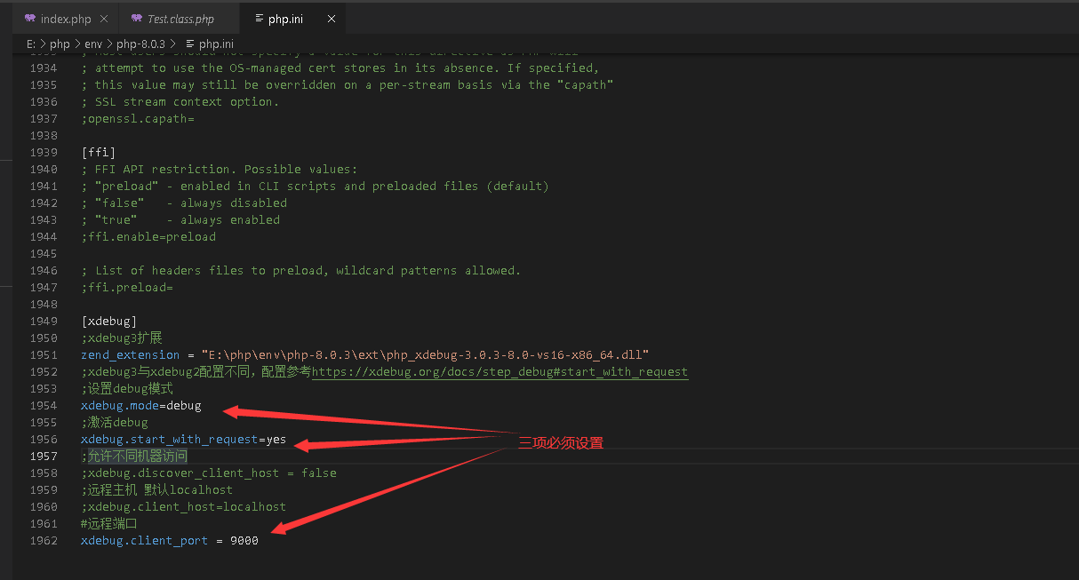Expand the env breadcrumb segment
Viewport: 1079px width, 580px height.
click(93, 44)
